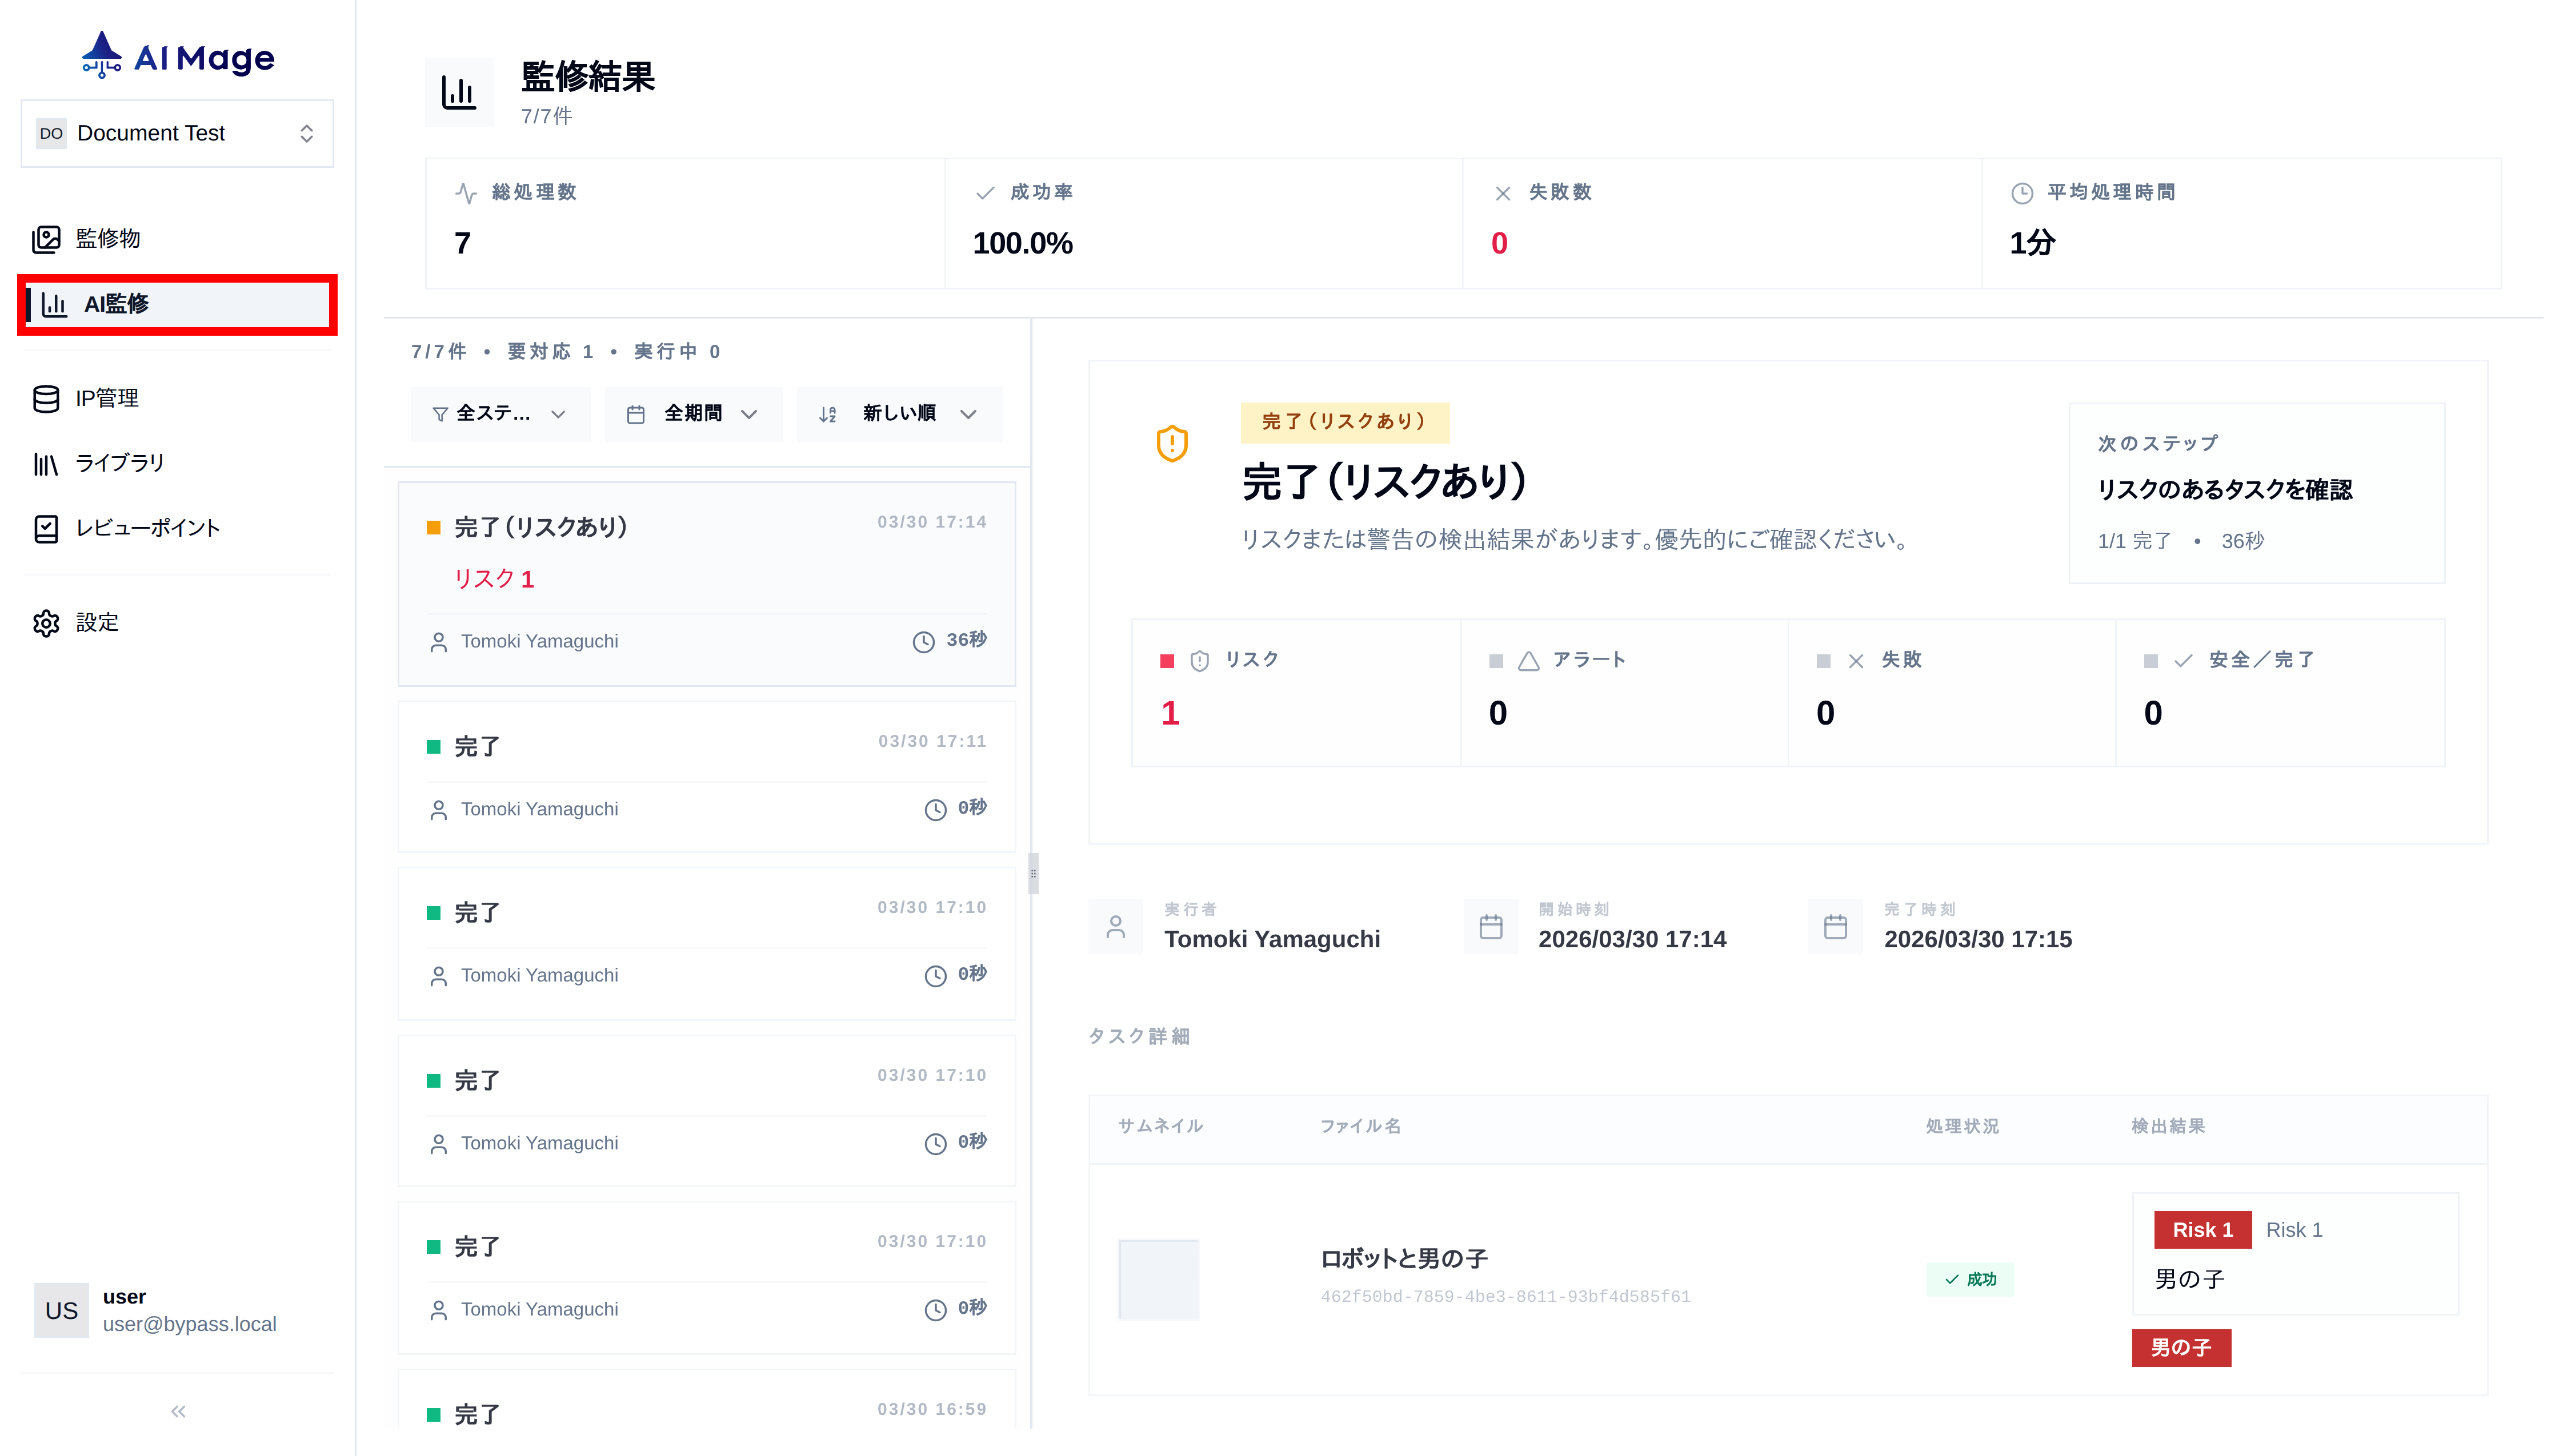Click the 安全／完了 count tile

click(2280, 692)
